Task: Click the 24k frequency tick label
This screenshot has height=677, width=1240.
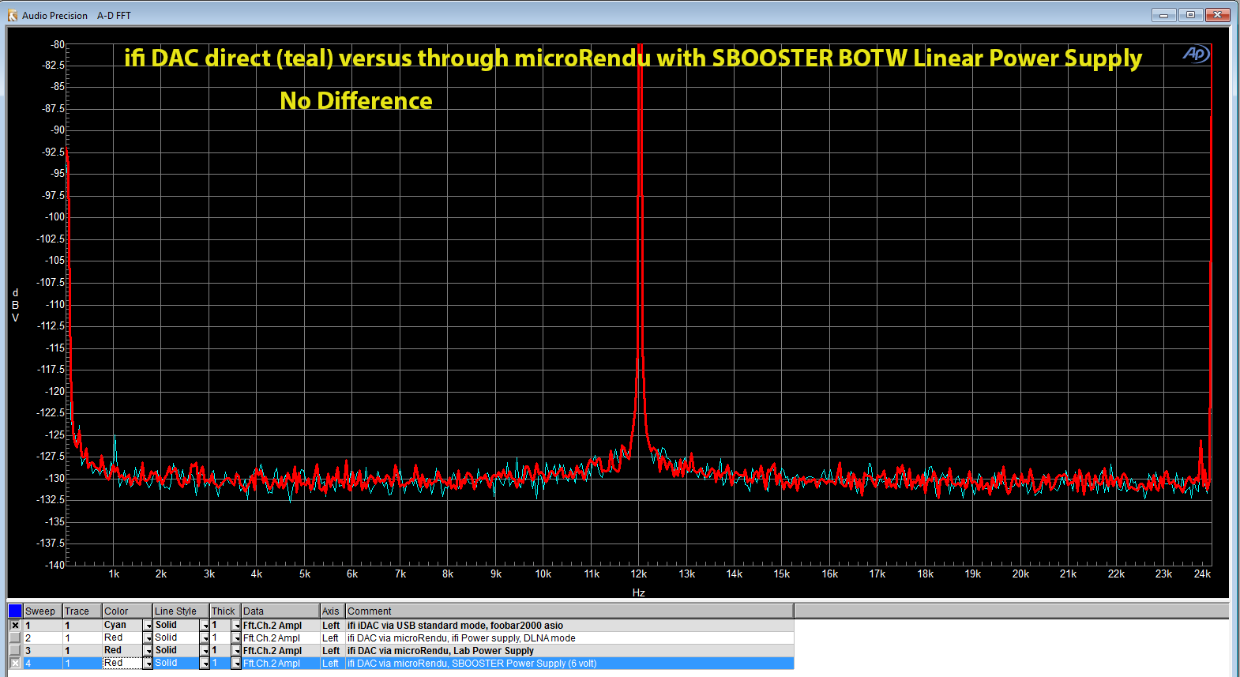Action: pos(1202,574)
